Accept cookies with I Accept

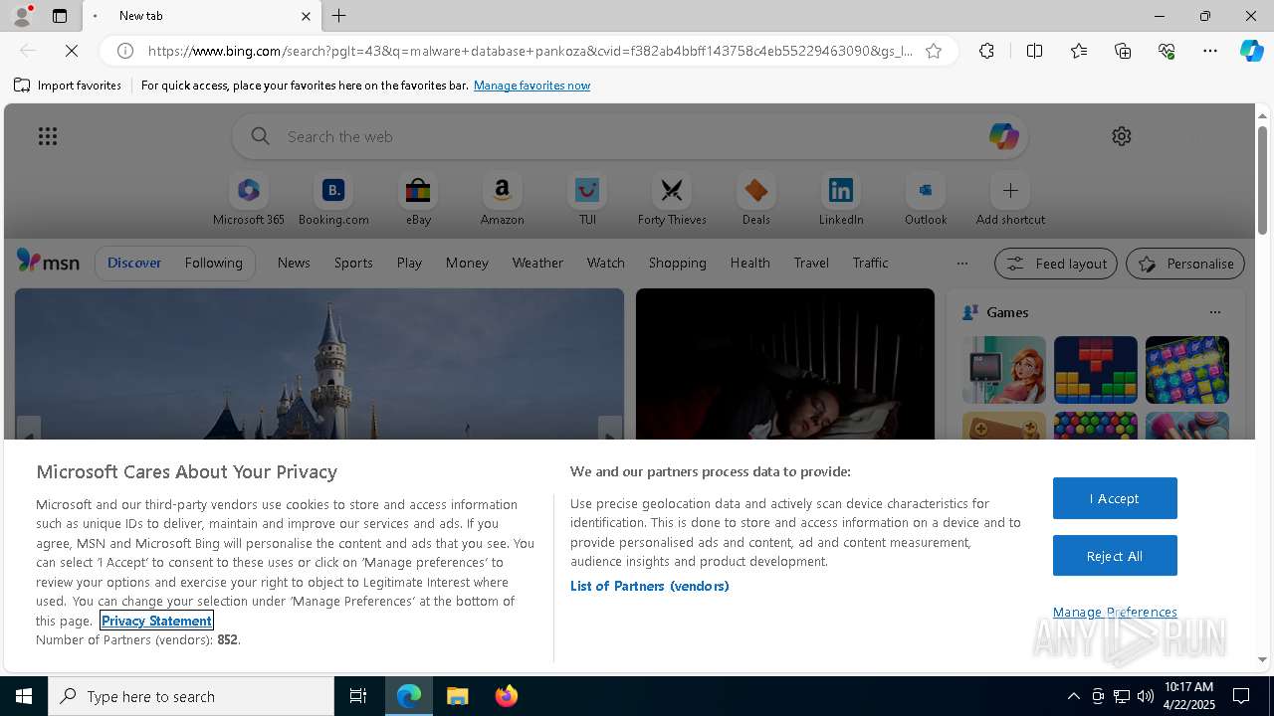click(x=1115, y=498)
